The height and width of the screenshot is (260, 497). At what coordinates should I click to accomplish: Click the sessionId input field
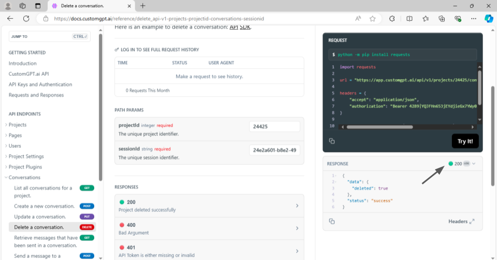click(274, 150)
